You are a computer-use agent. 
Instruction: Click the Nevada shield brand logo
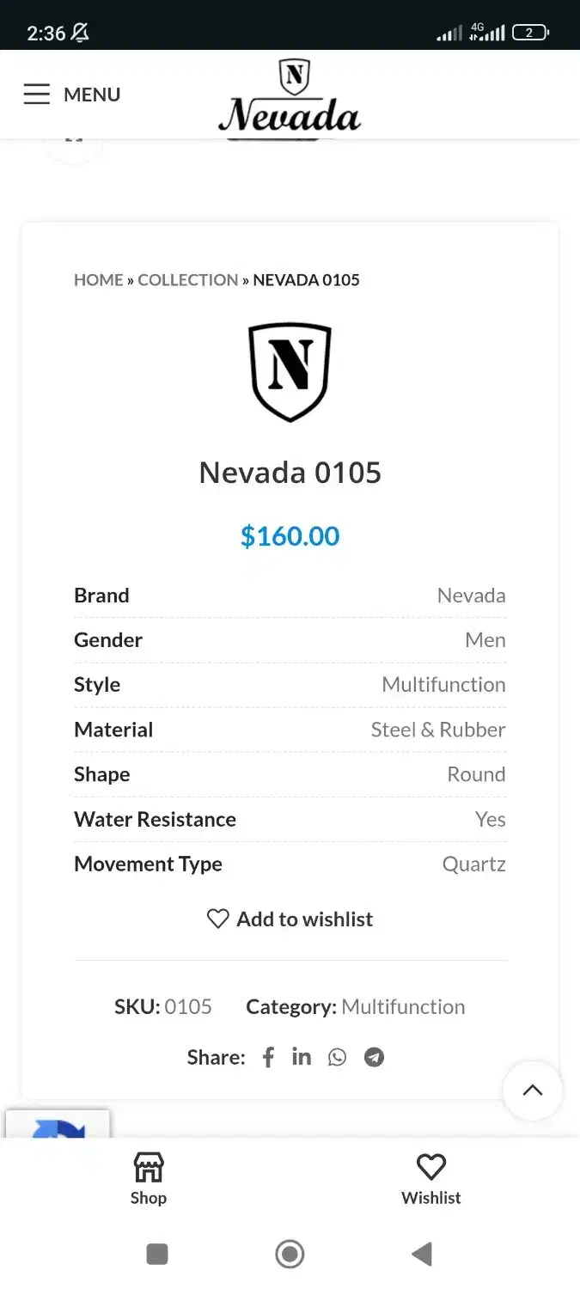(290, 372)
